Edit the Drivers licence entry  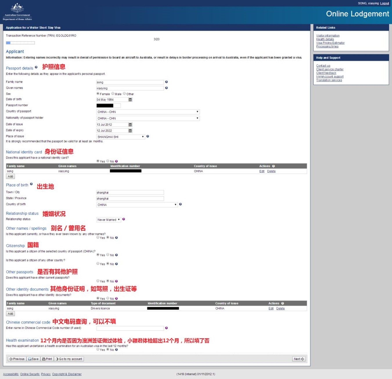271,308
